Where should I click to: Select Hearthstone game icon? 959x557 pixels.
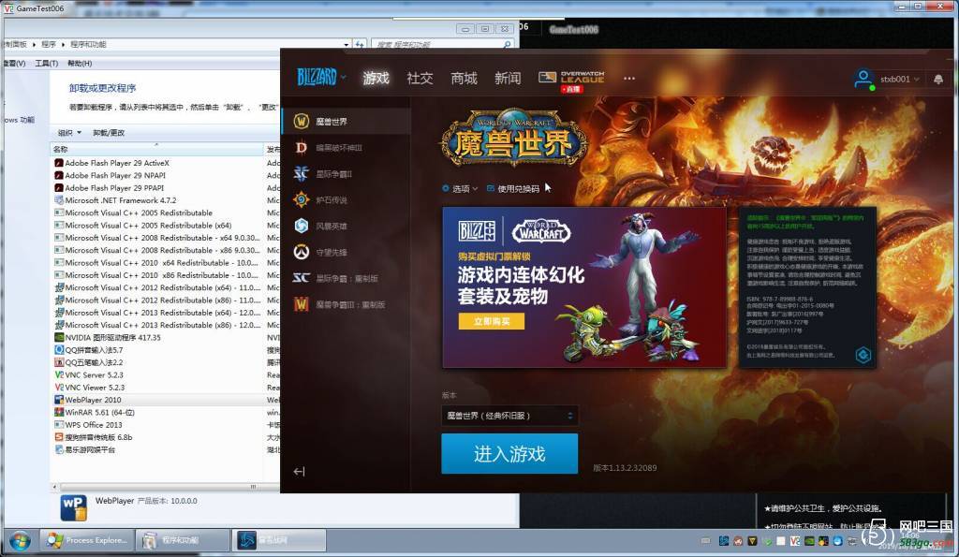(302, 199)
